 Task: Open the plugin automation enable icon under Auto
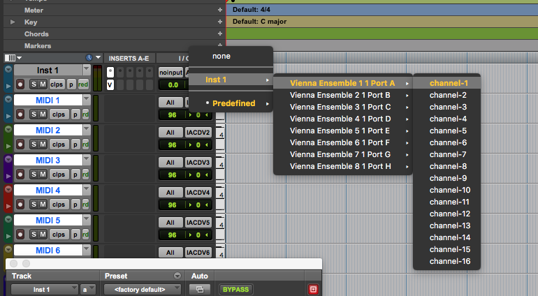pyautogui.click(x=199, y=290)
